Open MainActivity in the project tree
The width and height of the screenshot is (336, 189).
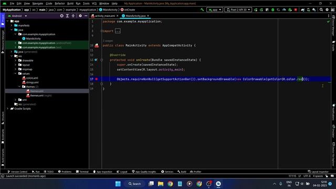click(x=31, y=38)
